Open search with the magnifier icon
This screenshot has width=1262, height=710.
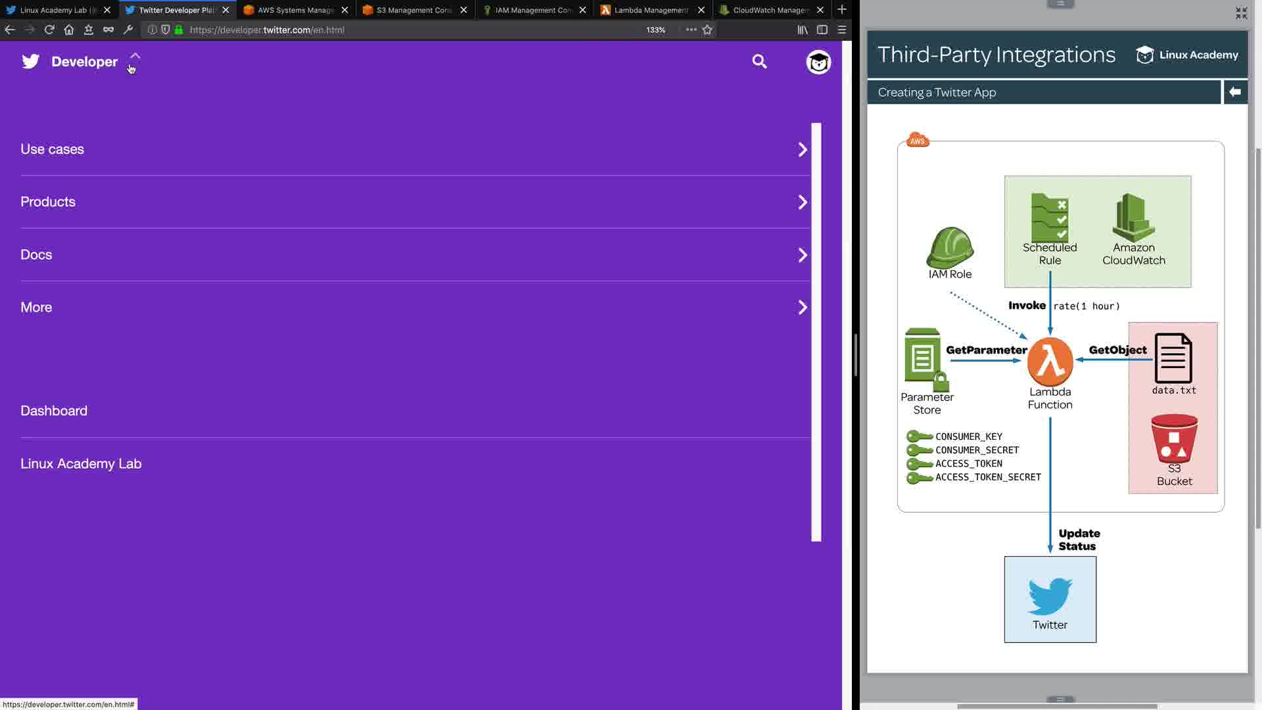[x=759, y=62]
